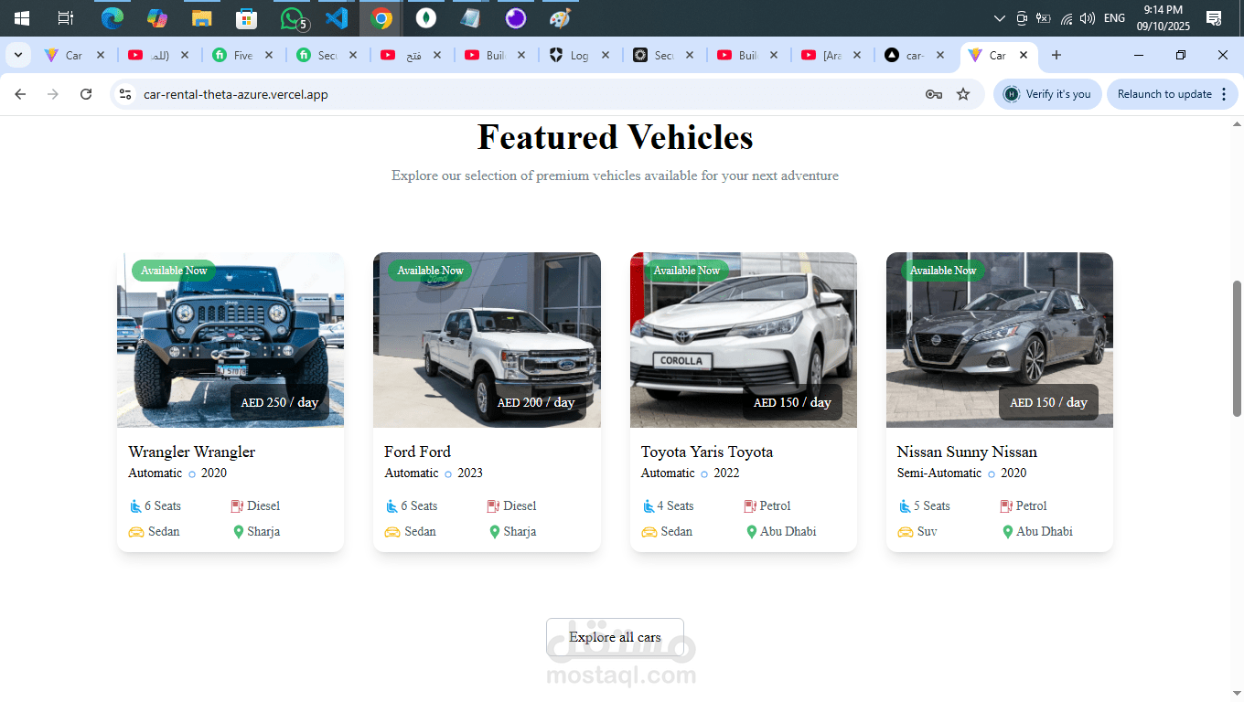Screen dimensions: 1244x702
Task: Close the active 'Car' tab
Action: (1024, 55)
